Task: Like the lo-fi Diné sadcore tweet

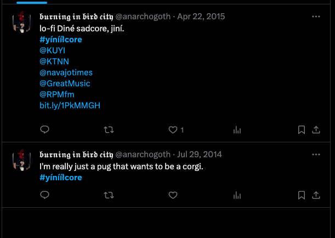Action: [173, 130]
